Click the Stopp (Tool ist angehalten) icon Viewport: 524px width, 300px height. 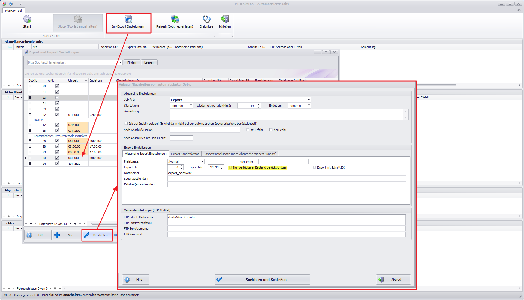(78, 19)
